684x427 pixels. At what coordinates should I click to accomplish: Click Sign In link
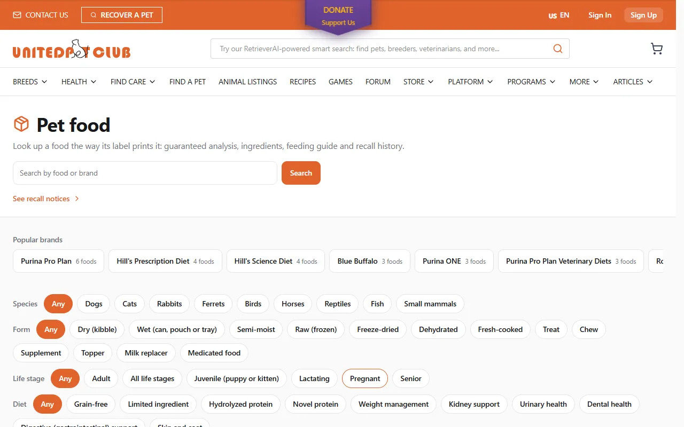pyautogui.click(x=600, y=15)
